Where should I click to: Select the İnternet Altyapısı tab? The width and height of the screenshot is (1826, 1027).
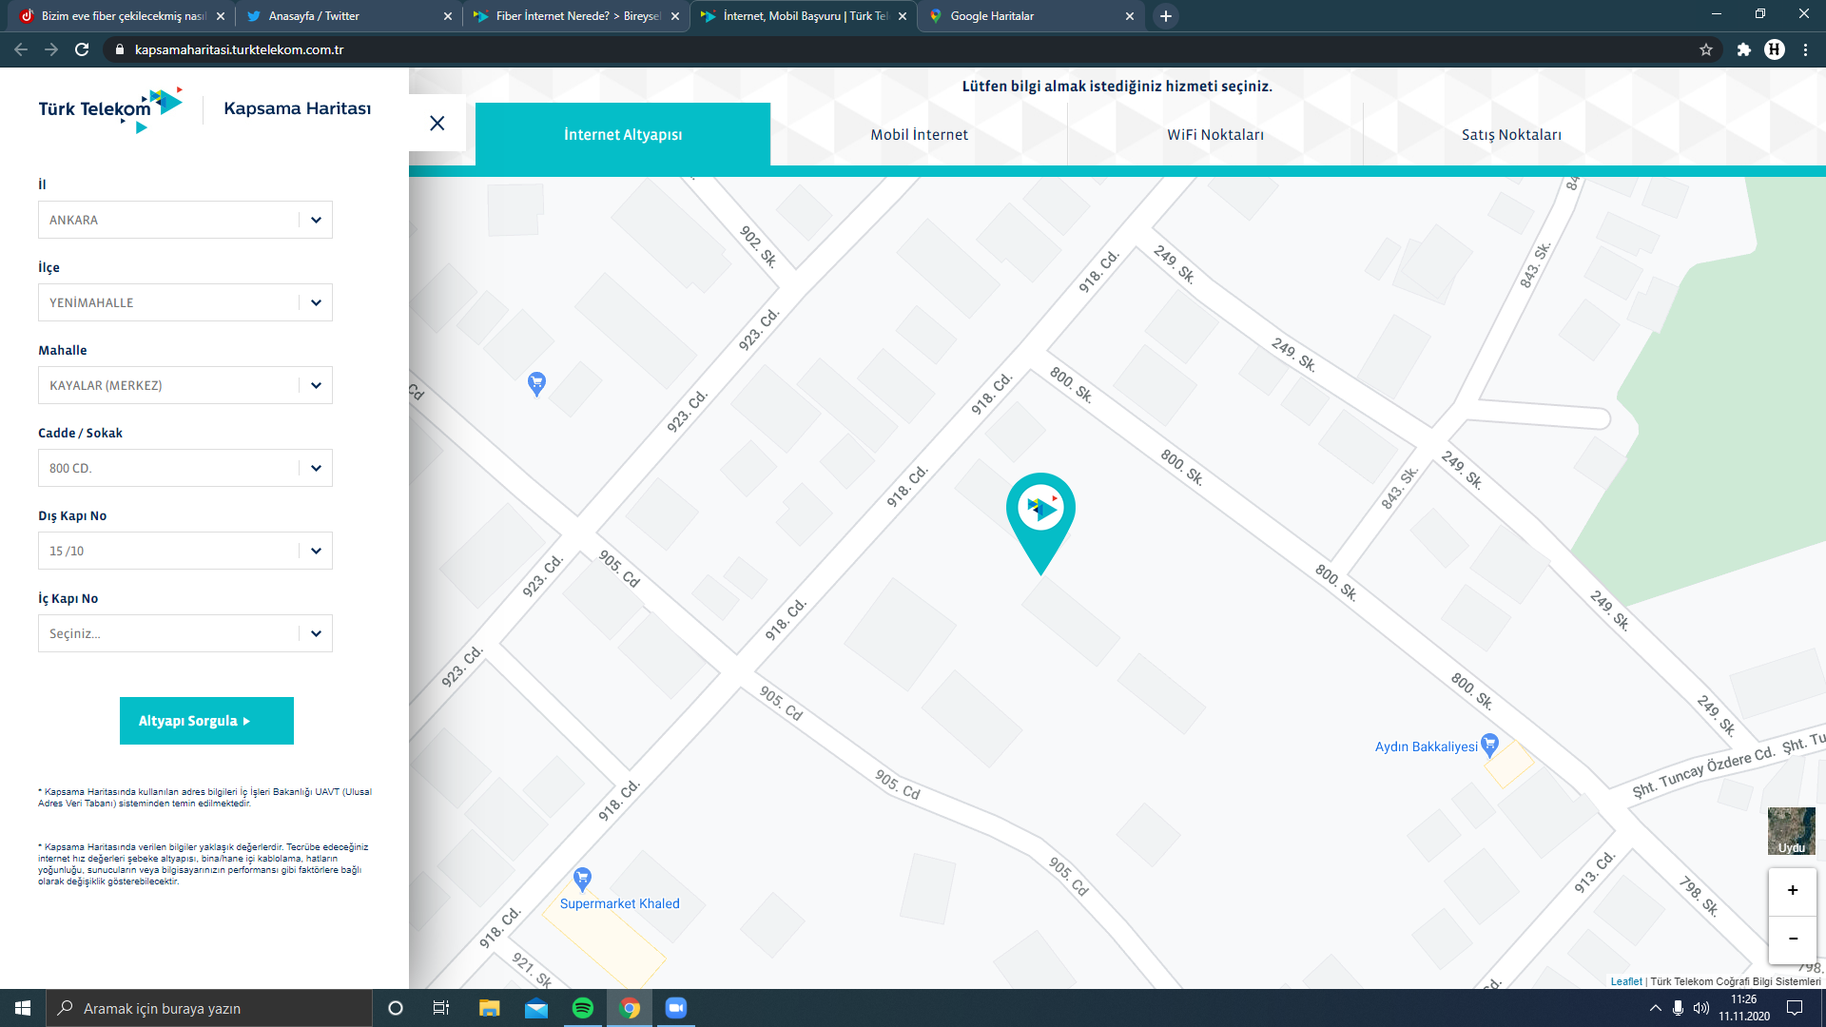pyautogui.click(x=623, y=135)
